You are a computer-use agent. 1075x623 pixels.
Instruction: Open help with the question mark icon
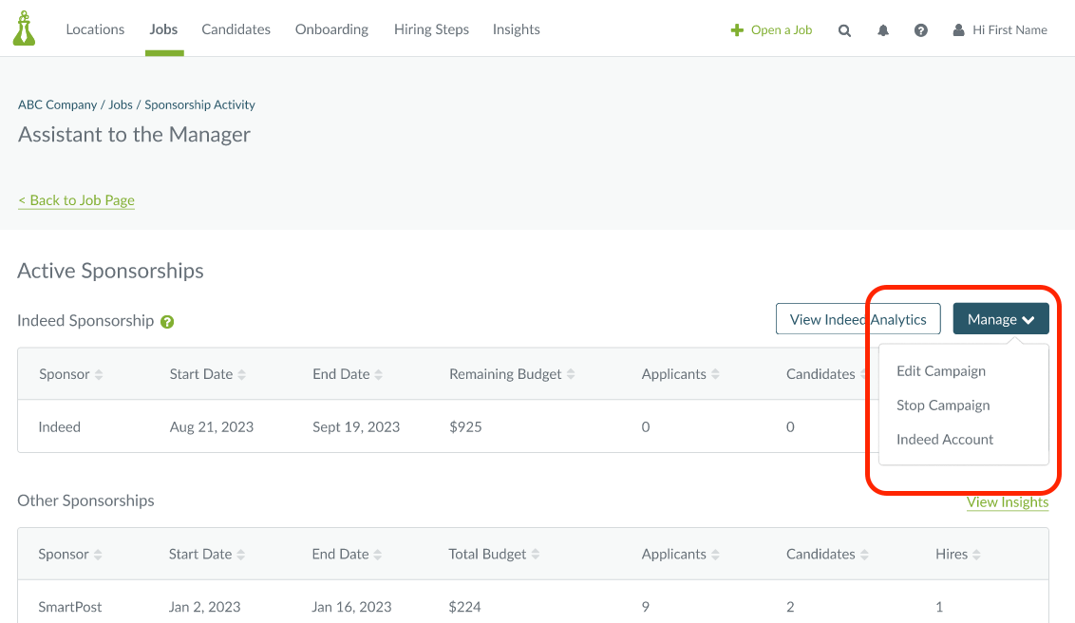click(920, 29)
